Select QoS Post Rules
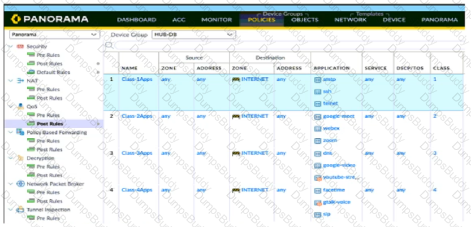This screenshot has width=471, height=227. (x=50, y=124)
